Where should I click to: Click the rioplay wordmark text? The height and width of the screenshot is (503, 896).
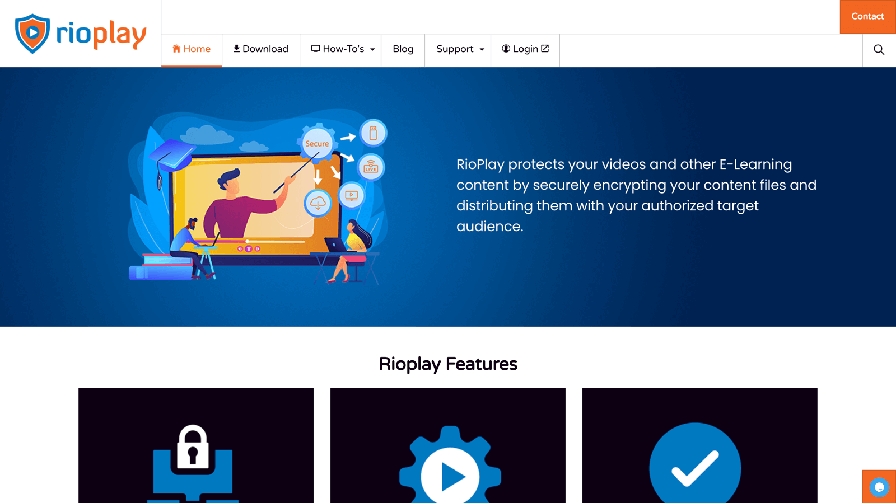(101, 34)
